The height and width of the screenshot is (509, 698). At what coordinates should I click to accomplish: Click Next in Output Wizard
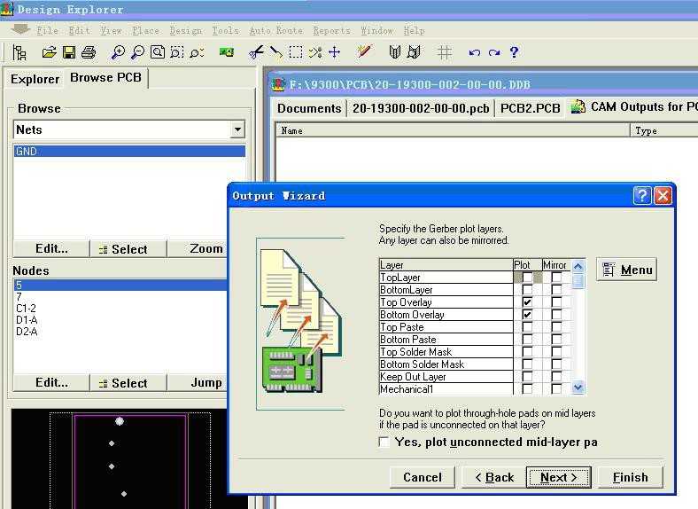click(x=559, y=477)
